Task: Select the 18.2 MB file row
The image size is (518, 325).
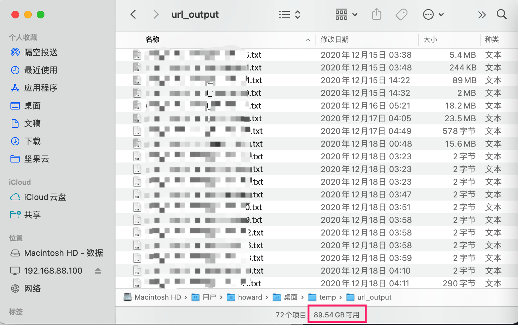Action: 317,106
